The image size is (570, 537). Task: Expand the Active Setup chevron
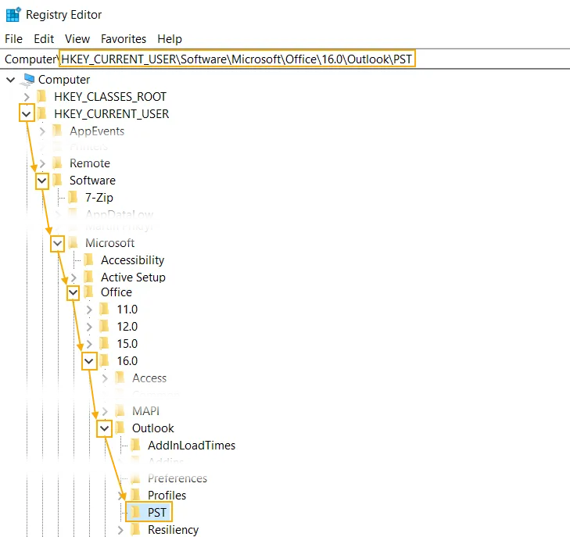click(x=73, y=277)
